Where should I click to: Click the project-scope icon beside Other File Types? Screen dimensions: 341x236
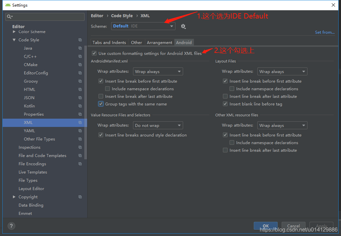click(x=80, y=139)
